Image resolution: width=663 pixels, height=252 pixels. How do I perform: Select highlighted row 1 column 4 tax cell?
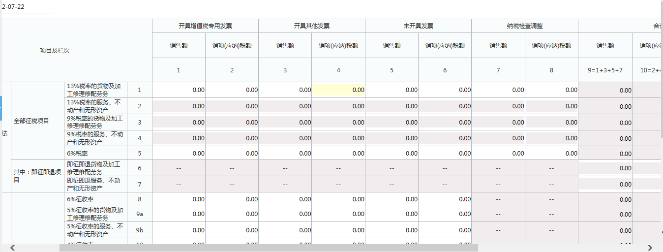pos(338,90)
